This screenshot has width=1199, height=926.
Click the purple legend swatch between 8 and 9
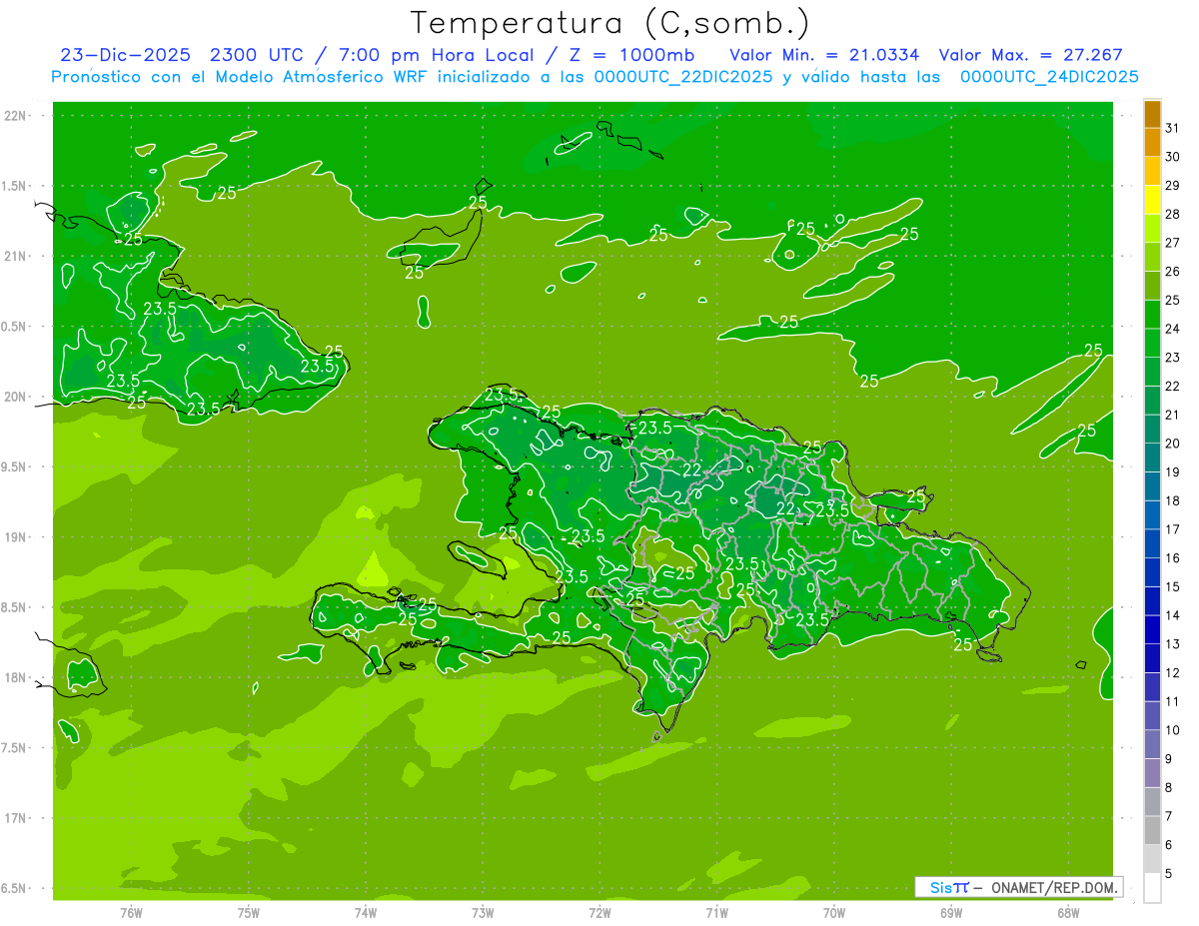[1152, 773]
